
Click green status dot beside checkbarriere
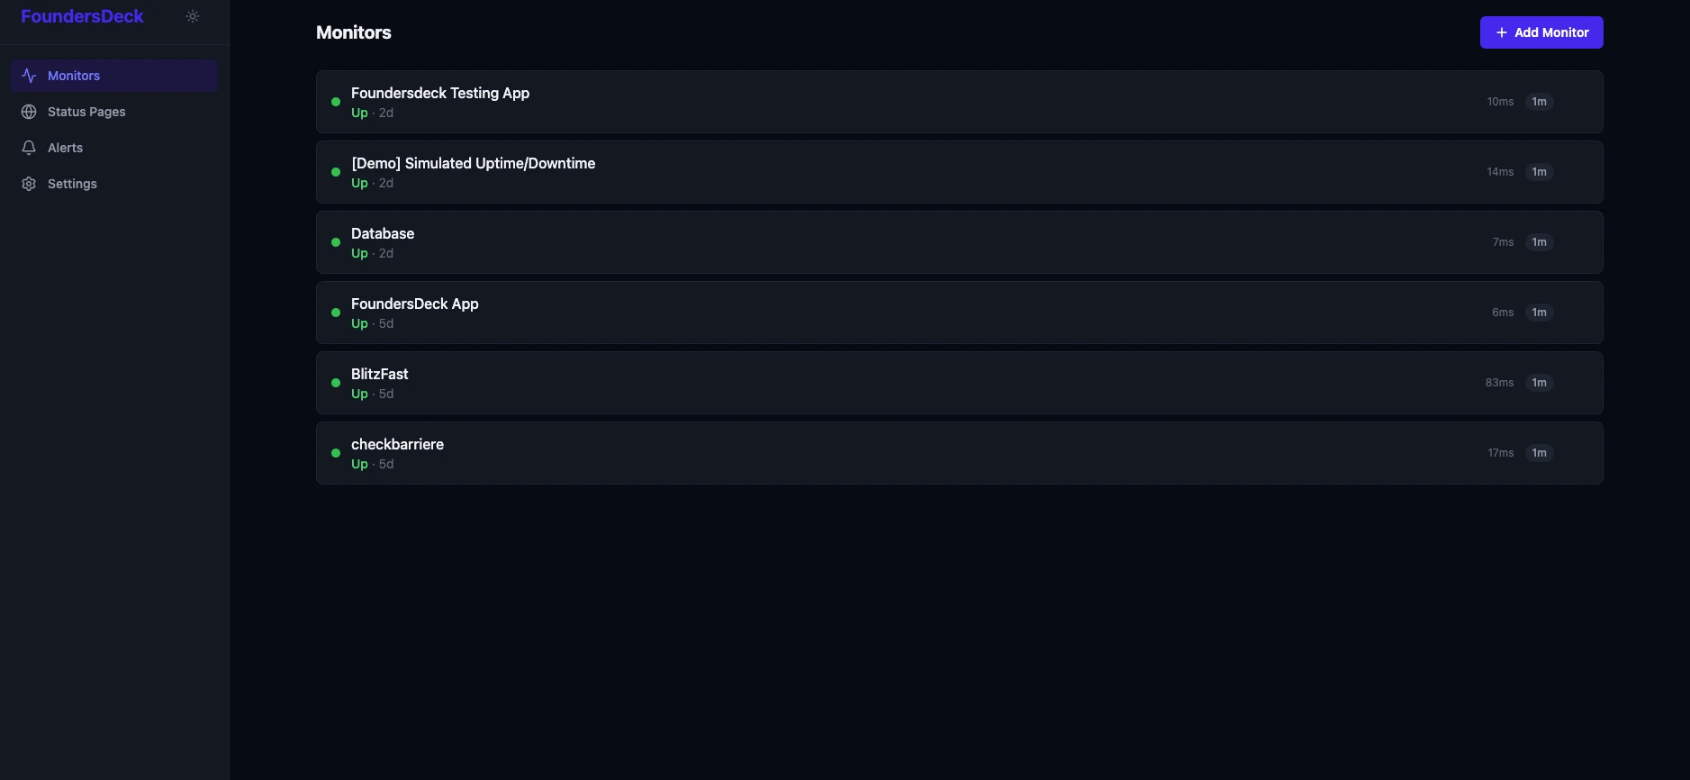tap(336, 453)
